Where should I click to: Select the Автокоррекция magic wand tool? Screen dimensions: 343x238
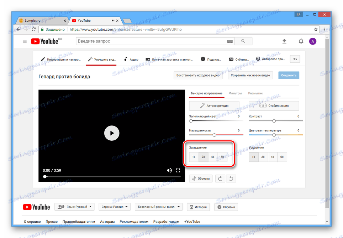(x=214, y=105)
